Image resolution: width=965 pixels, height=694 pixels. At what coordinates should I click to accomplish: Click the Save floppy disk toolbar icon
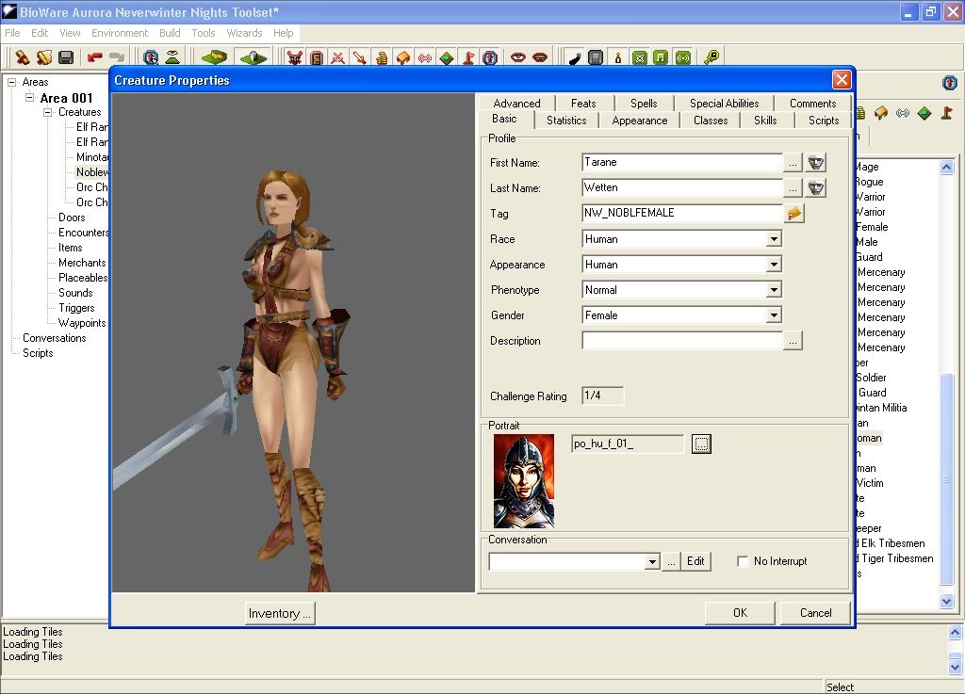[66, 57]
